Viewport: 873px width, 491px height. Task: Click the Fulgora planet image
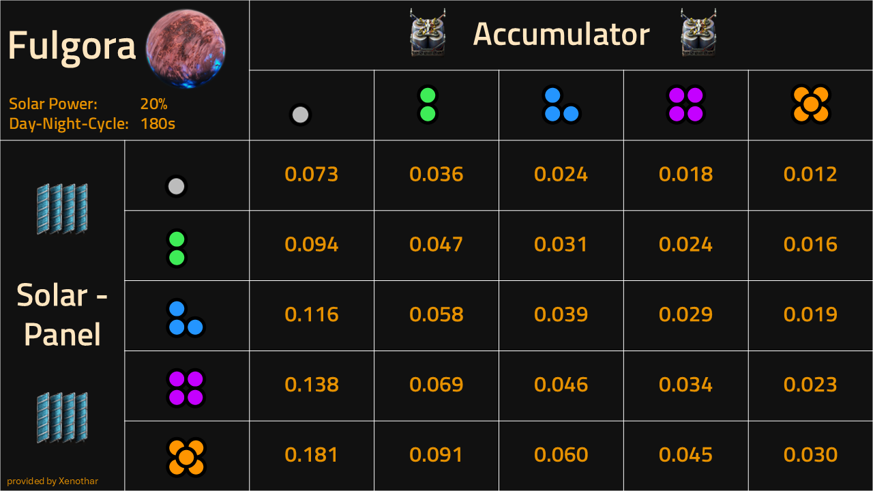pos(186,48)
